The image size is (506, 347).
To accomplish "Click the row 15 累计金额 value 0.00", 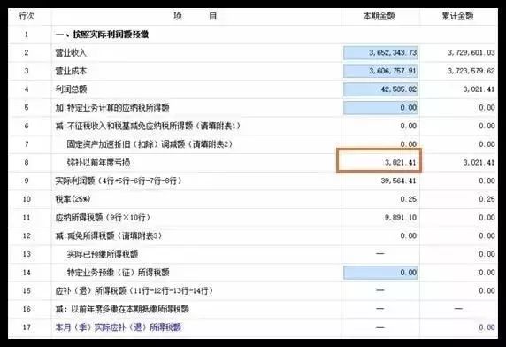I will click(x=487, y=291).
